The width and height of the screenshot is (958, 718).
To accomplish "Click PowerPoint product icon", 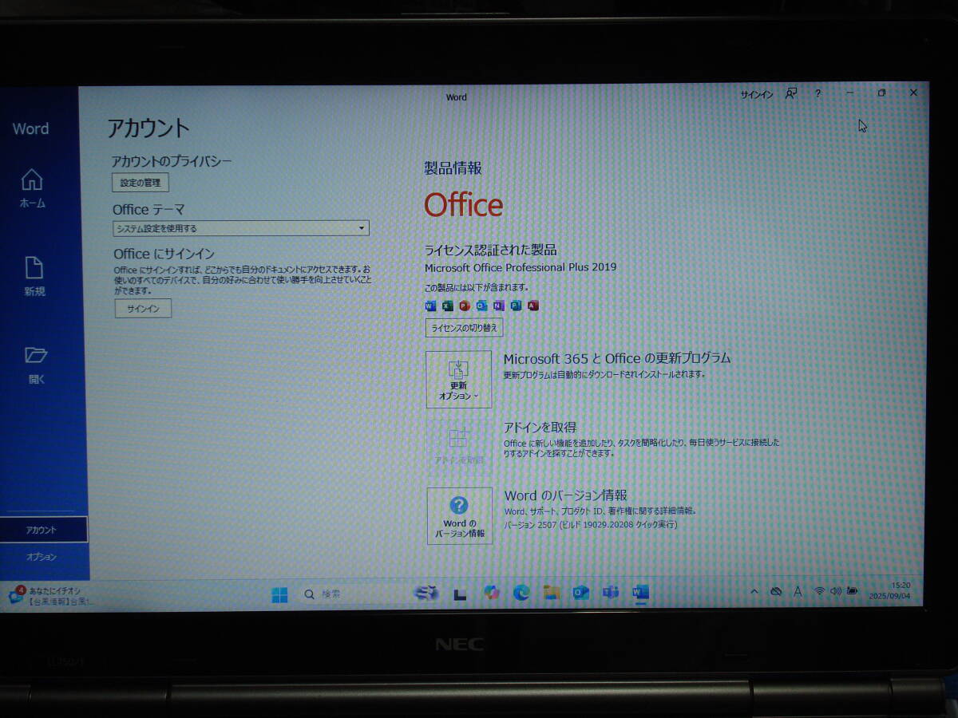I will click(x=465, y=306).
